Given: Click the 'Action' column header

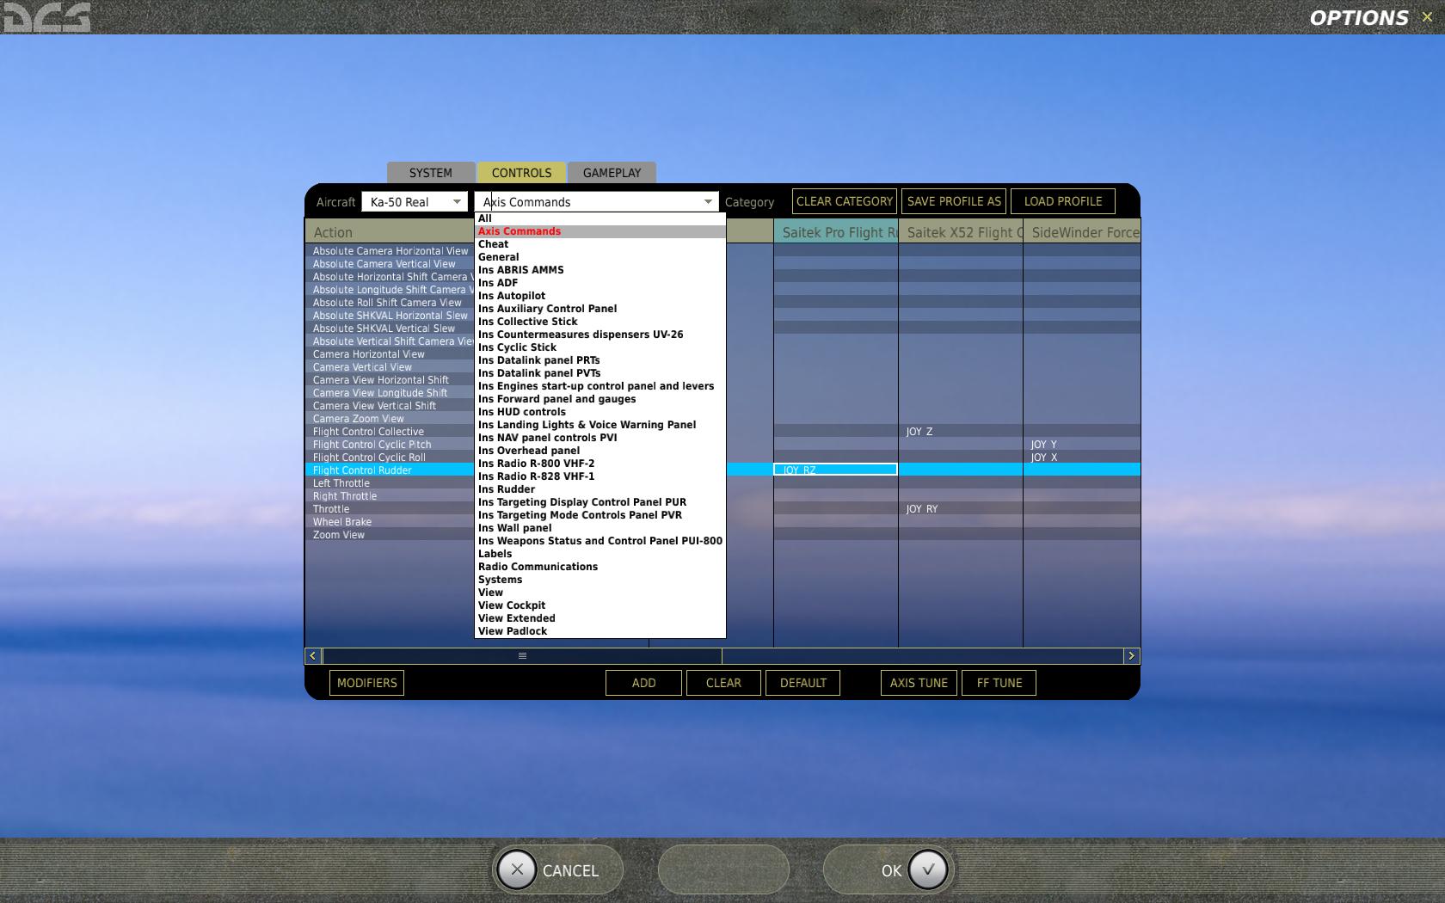Looking at the screenshot, I should tap(390, 232).
